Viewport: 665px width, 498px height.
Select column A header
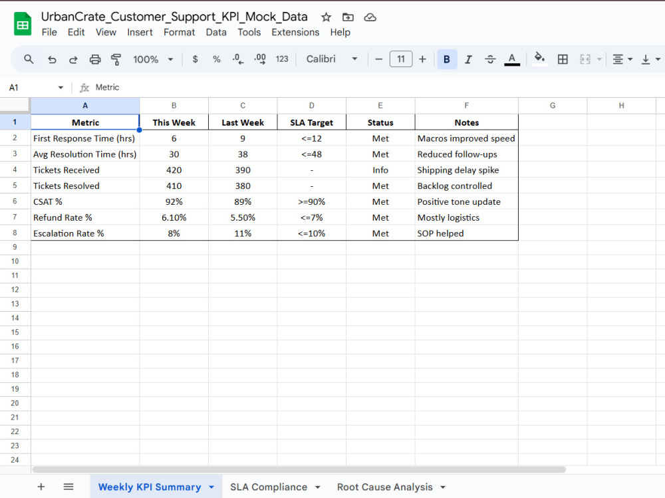click(x=85, y=106)
